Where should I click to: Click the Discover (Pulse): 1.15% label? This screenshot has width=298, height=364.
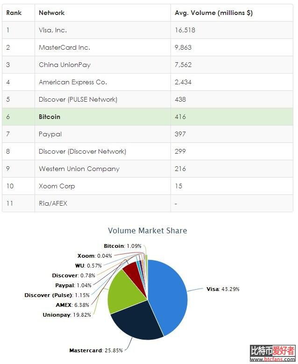tap(57, 295)
